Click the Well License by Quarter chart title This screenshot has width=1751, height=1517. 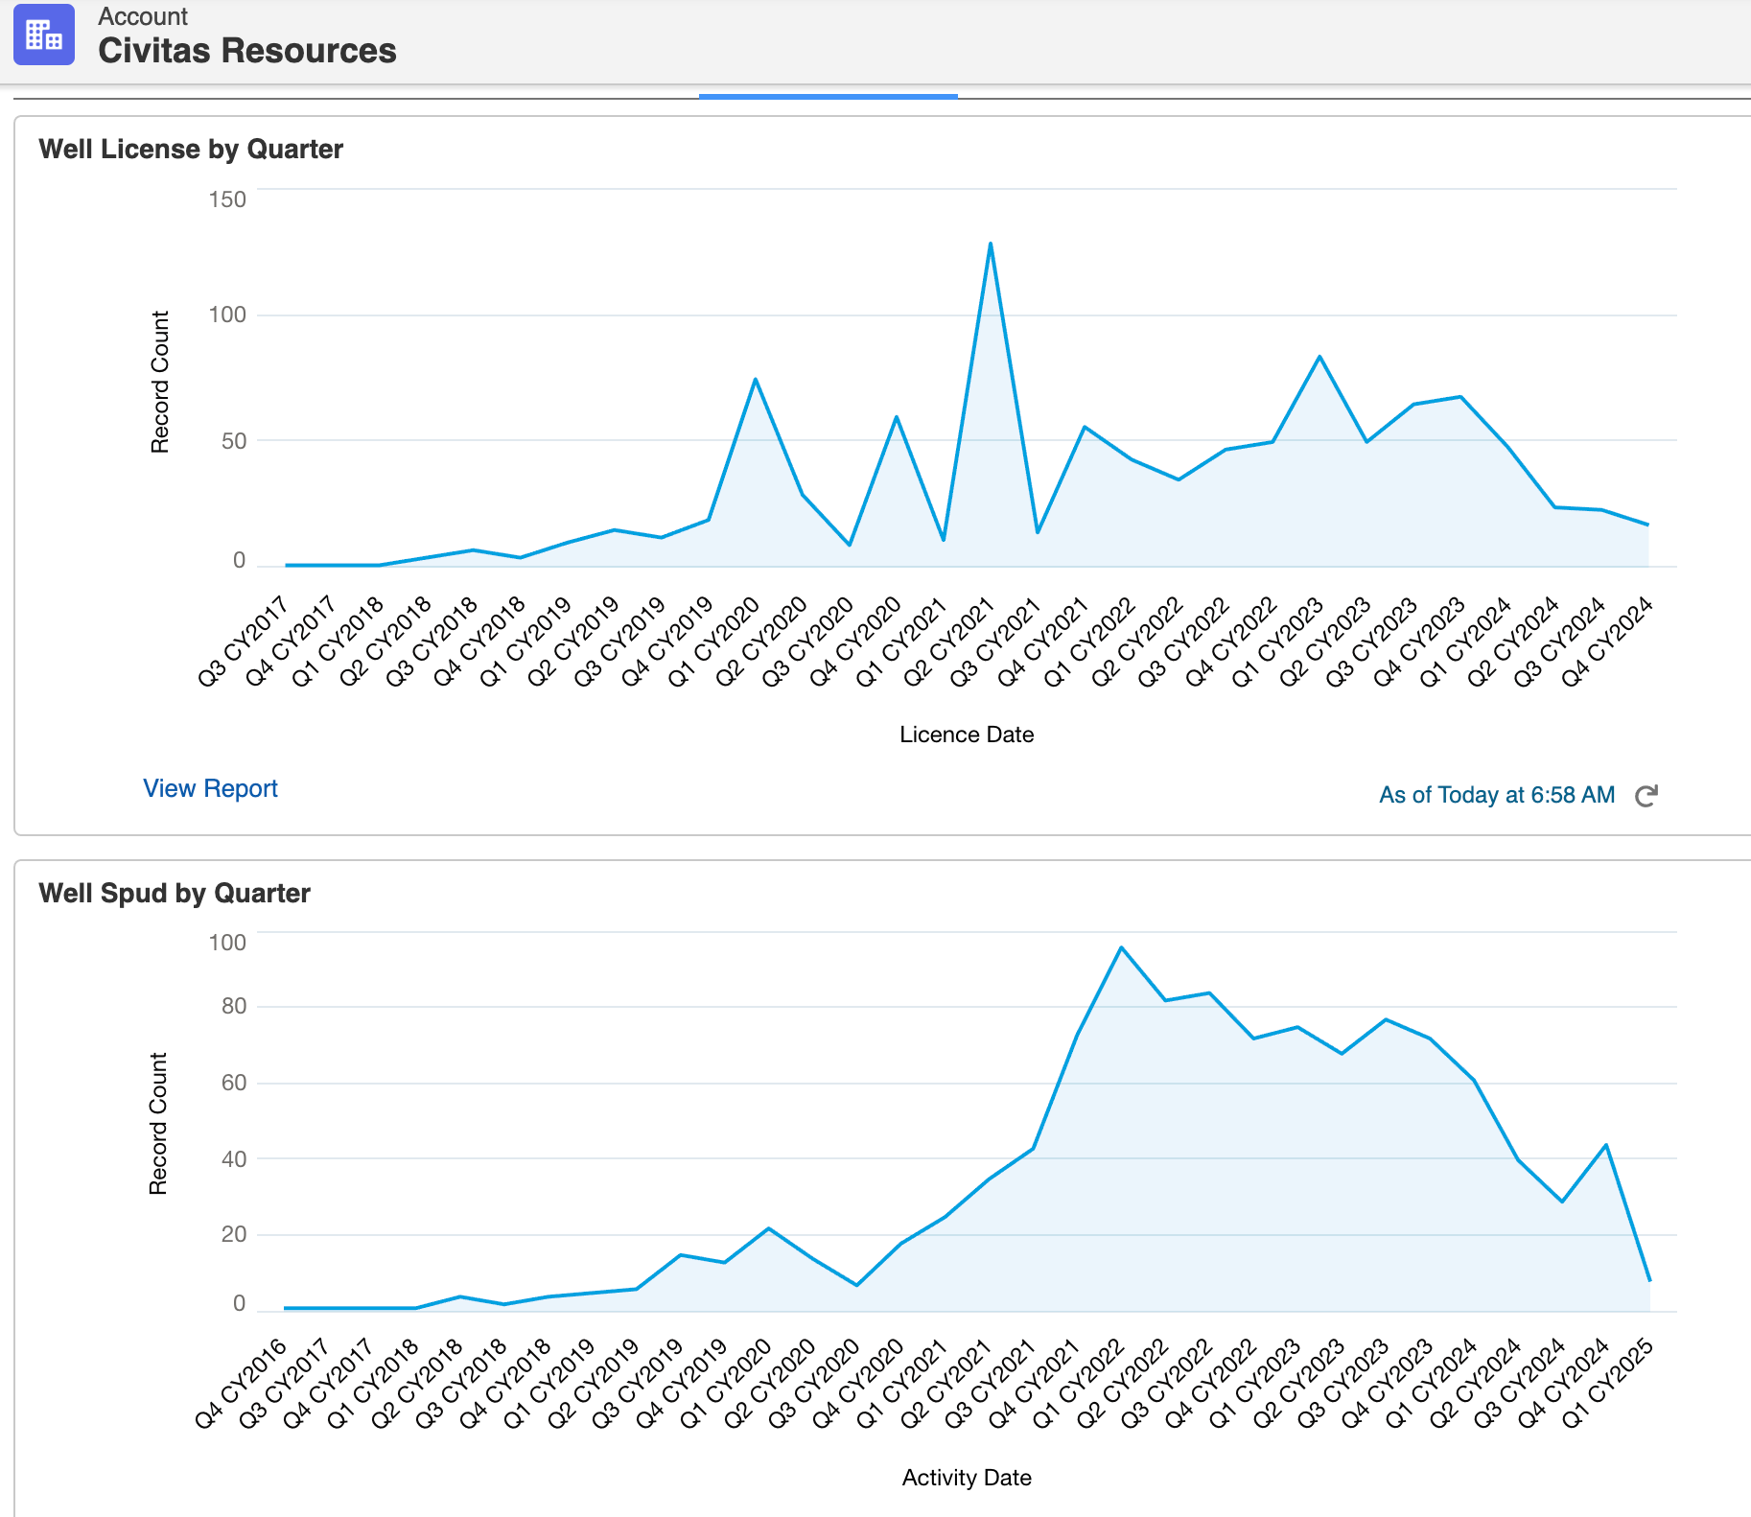click(190, 150)
